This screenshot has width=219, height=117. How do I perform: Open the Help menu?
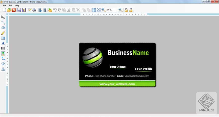pyautogui.click(x=17, y=6)
